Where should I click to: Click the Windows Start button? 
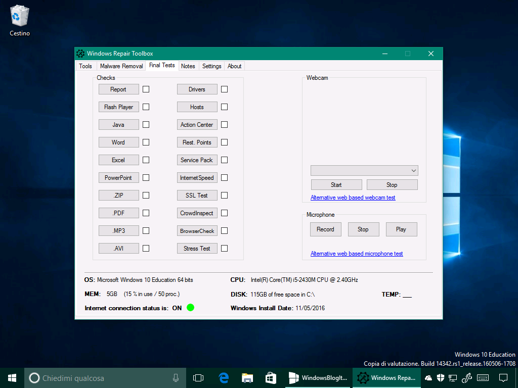[12, 378]
